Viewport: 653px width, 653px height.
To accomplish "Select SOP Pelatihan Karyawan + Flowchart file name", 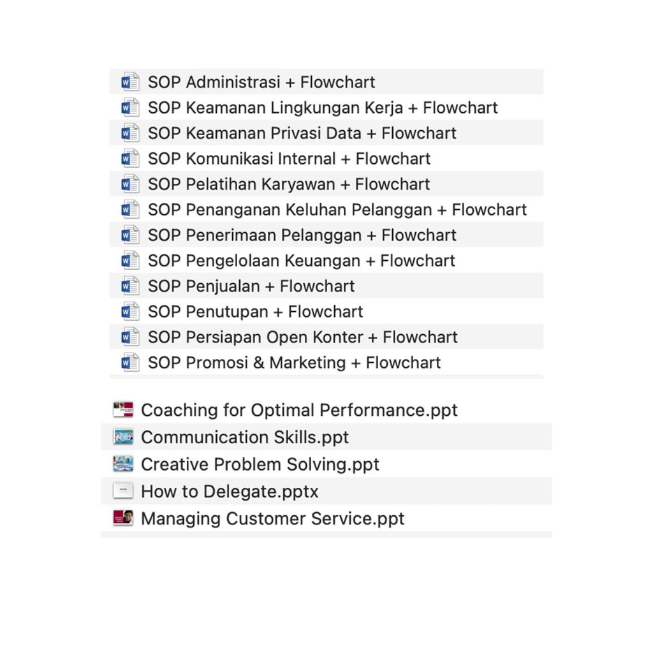I will coord(289,184).
